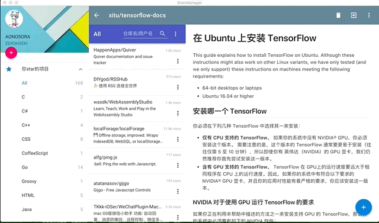
Task: Collapse the 你star的项目 section chevron
Action: pyautogui.click(x=81, y=69)
